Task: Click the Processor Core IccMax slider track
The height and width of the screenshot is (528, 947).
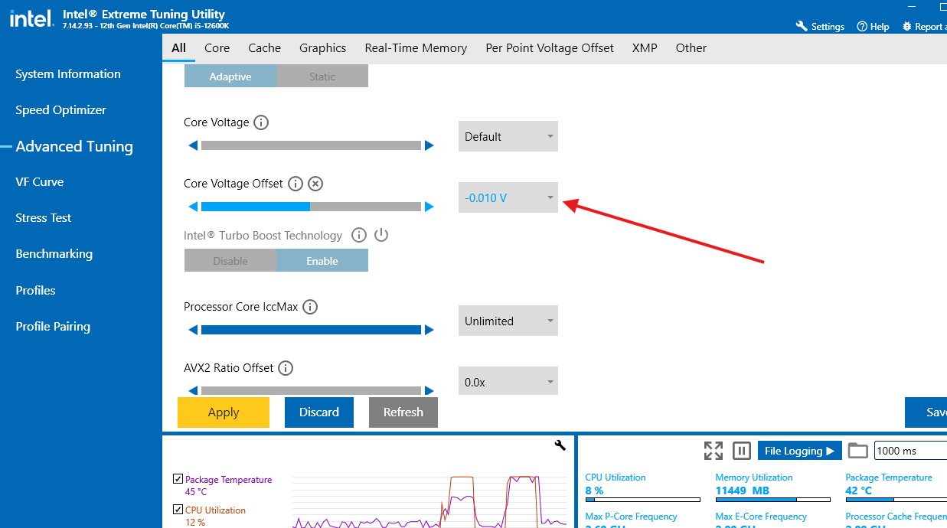Action: pos(311,330)
